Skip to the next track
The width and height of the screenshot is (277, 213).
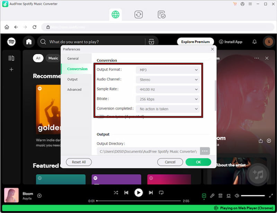[151, 193]
